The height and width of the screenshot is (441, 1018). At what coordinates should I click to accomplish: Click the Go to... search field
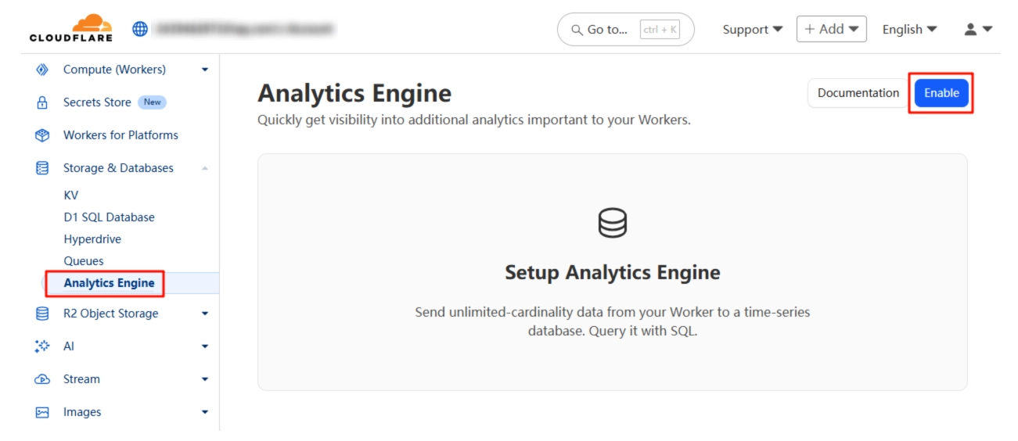(625, 30)
